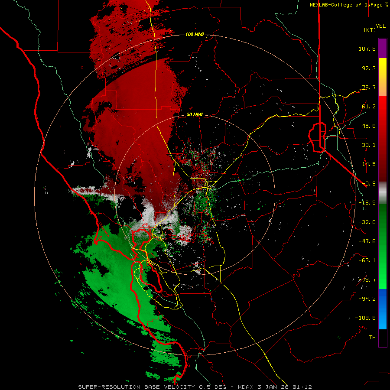Click the -32.0 legend value
Image resolution: width=390 pixels, height=390 pixels.
point(367,222)
